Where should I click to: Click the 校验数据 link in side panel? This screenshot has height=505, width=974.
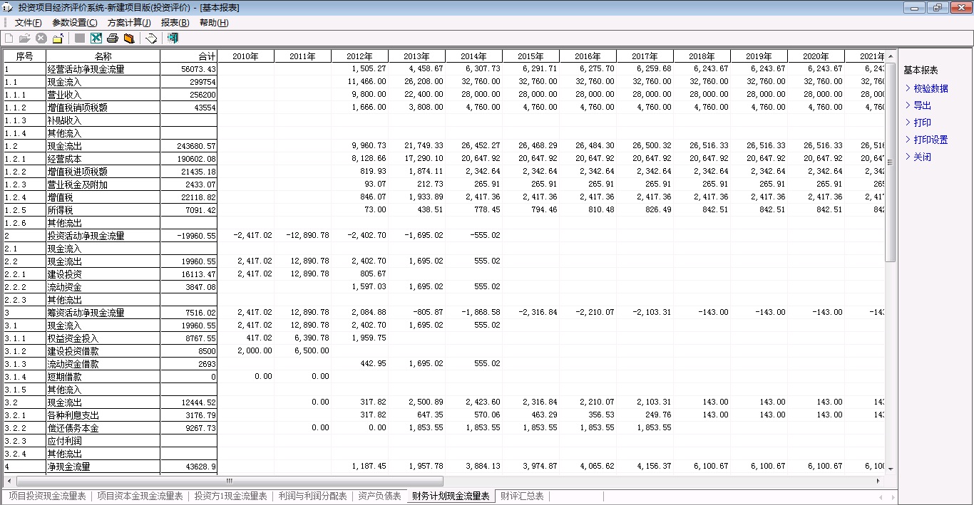[x=931, y=89]
